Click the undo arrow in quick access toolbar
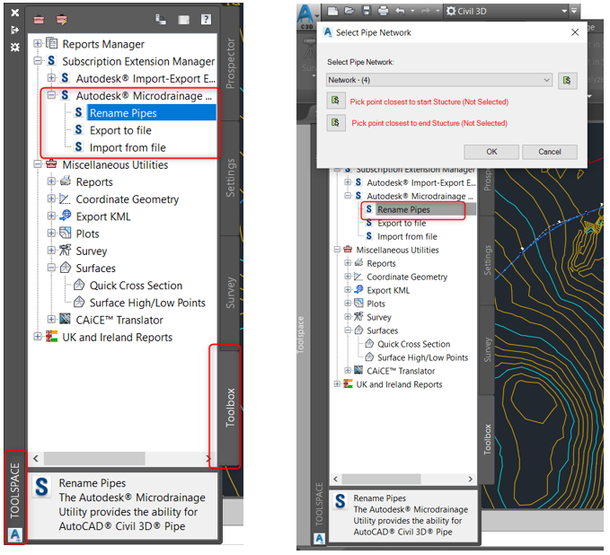 pyautogui.click(x=400, y=11)
